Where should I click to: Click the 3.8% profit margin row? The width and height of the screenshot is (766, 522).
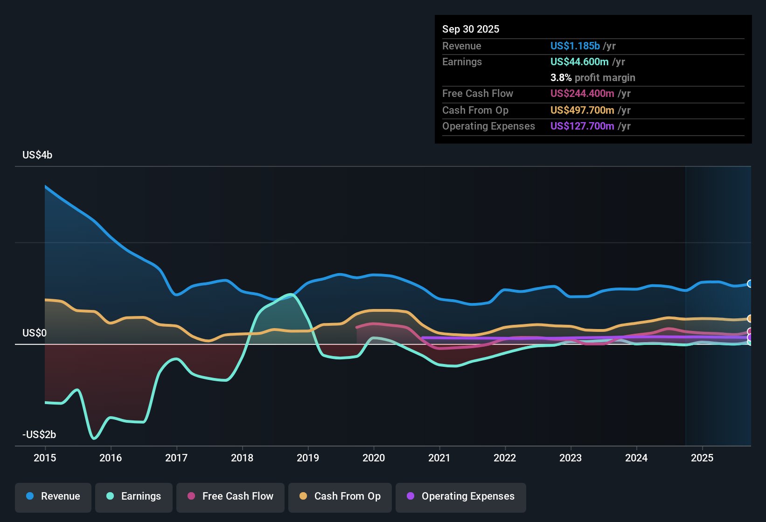point(593,78)
